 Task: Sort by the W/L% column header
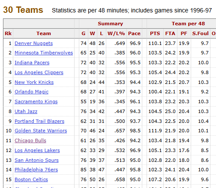click(x=116, y=33)
